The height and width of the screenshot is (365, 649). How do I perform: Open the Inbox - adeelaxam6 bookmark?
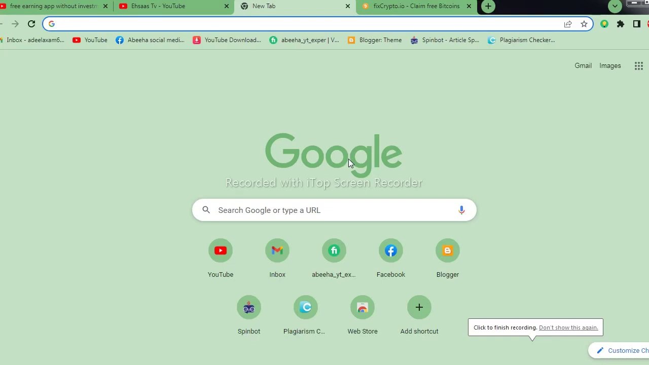(x=31, y=40)
